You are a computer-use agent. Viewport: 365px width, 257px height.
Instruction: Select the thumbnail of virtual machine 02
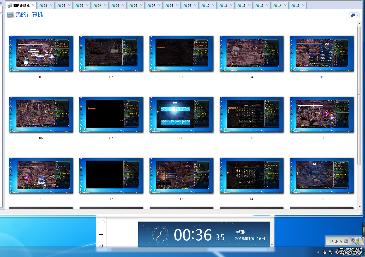(111, 53)
